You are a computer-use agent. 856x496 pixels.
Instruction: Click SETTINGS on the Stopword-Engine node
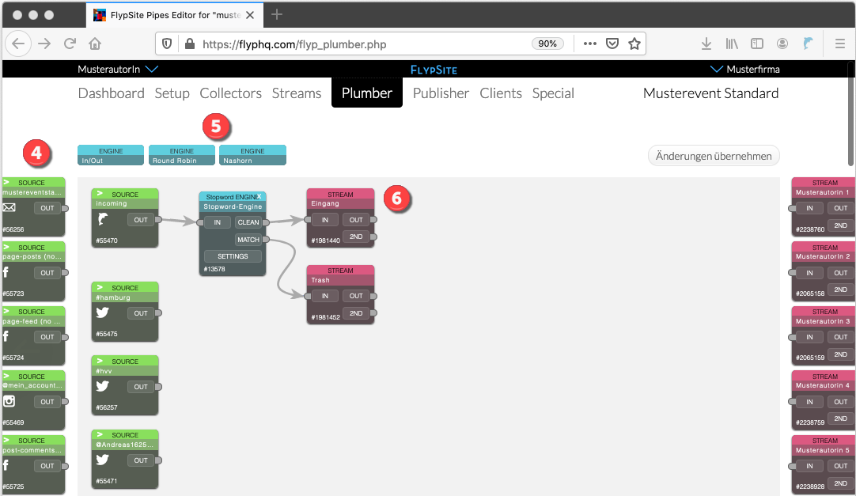(x=233, y=256)
